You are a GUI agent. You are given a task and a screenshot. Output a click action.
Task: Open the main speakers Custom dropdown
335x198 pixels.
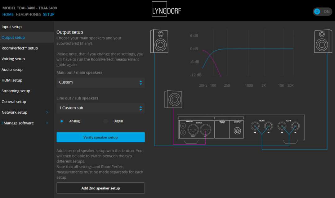tap(100, 82)
